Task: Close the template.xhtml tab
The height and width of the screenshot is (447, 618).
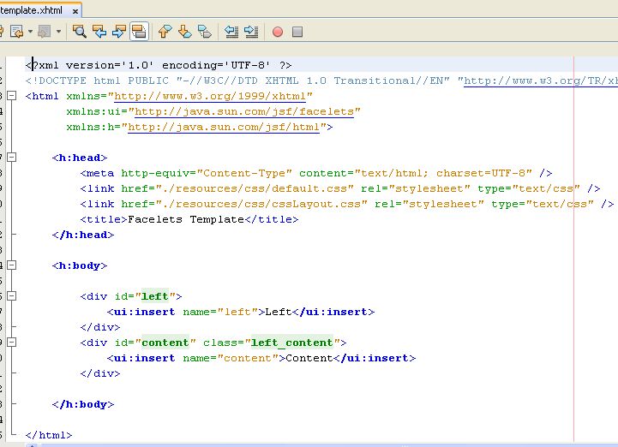Action: pyautogui.click(x=75, y=11)
